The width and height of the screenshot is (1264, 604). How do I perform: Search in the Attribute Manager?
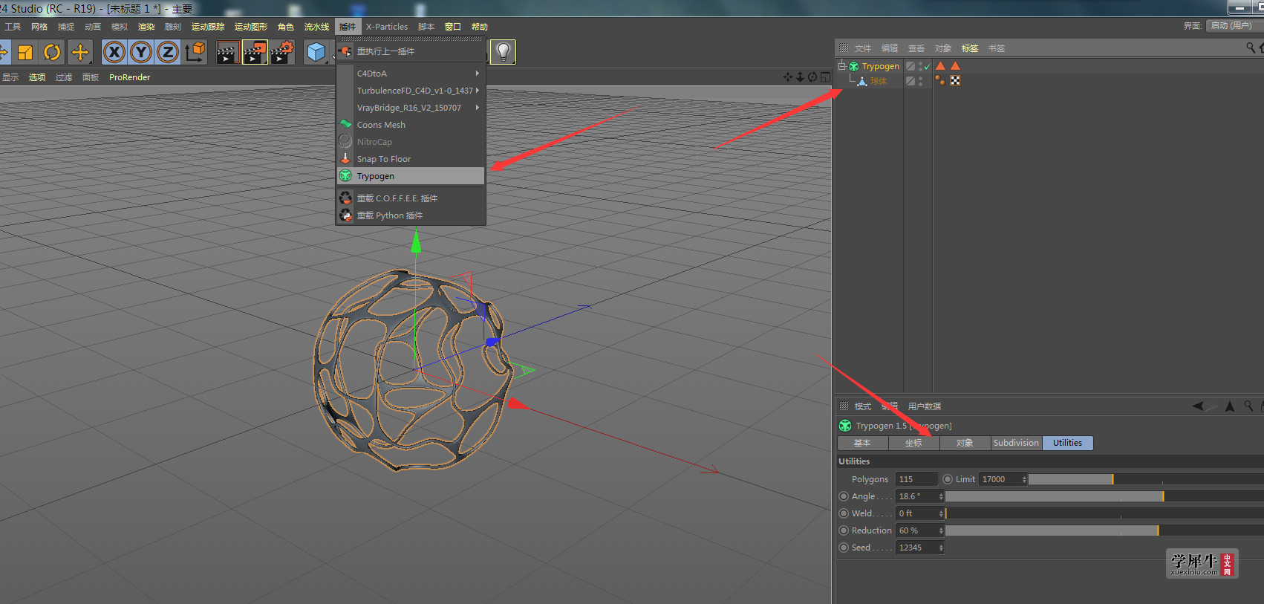[x=1249, y=406]
